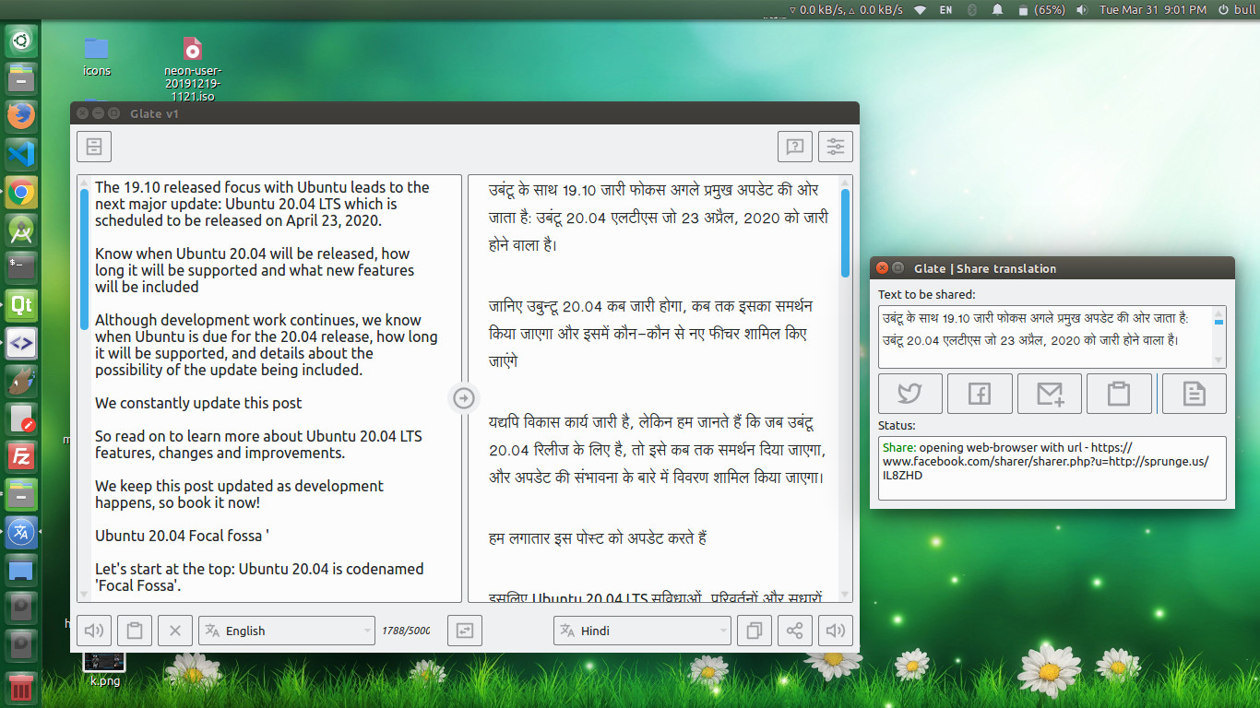The image size is (1260, 708).
Task: Open Hindi target language dropdown
Action: click(642, 631)
